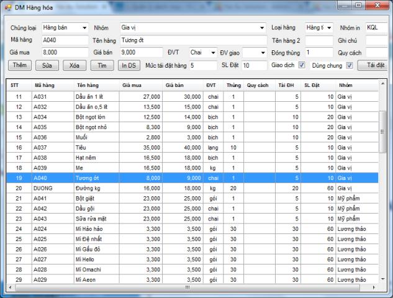The image size is (393, 298).
Task: Click the STT column header
Action: (19, 86)
